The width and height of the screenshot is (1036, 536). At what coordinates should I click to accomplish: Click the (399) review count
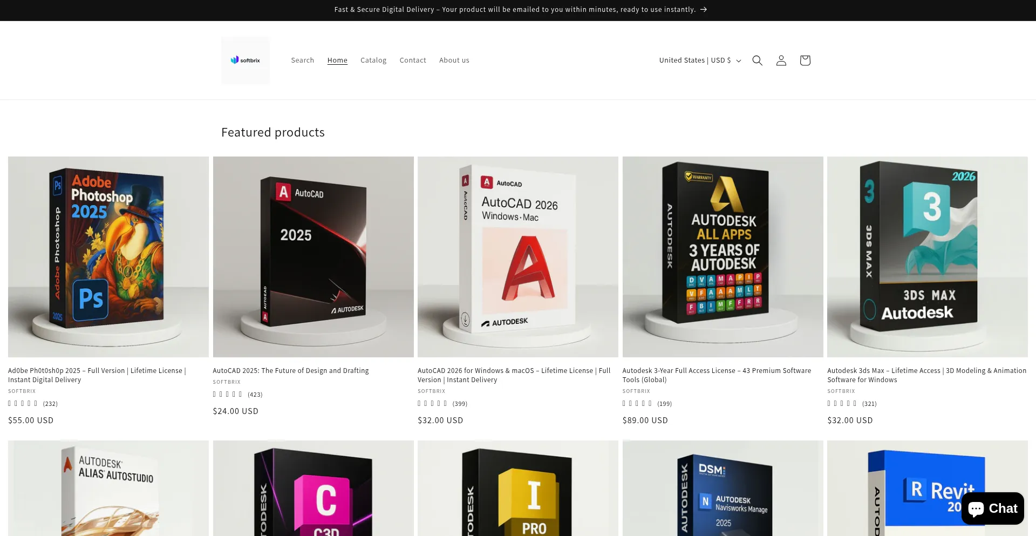(460, 404)
